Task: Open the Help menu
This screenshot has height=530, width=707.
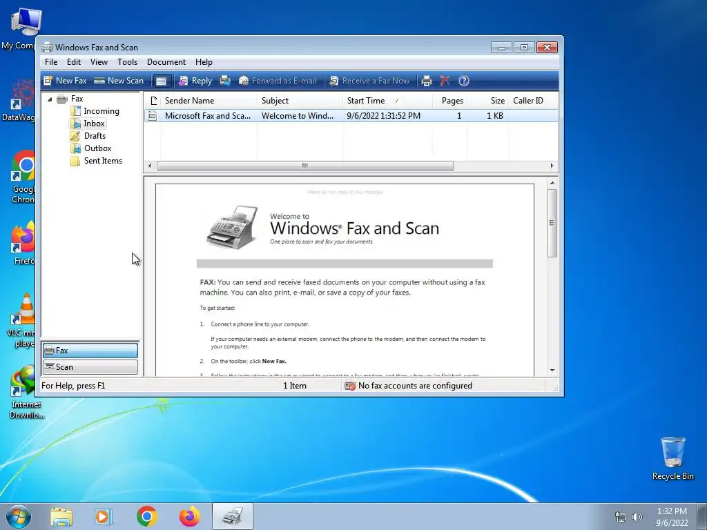Action: click(204, 62)
